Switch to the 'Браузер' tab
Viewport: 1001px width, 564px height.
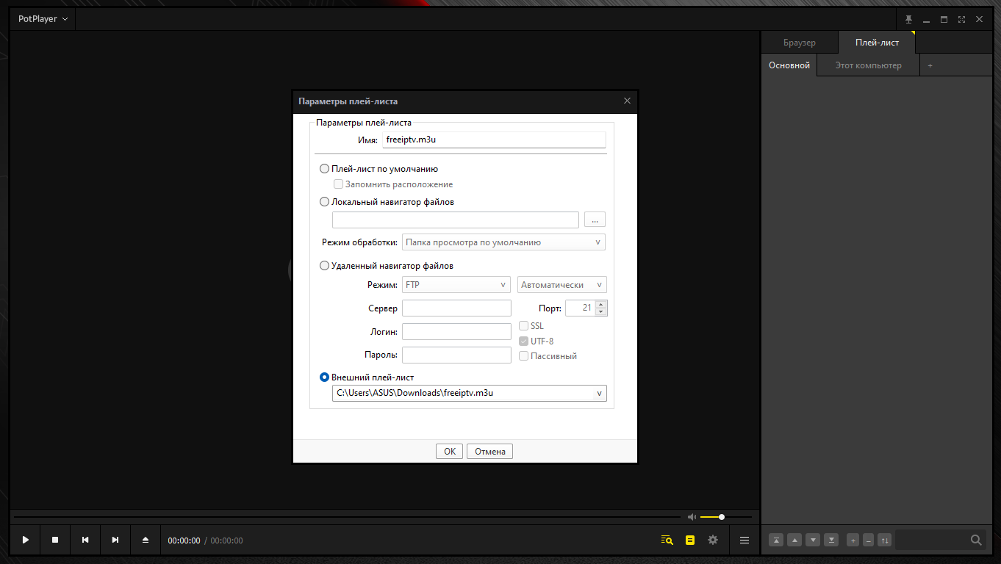(x=799, y=43)
